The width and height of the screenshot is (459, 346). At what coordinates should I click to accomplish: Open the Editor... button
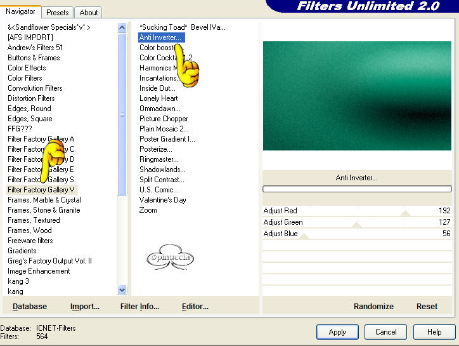(x=195, y=307)
